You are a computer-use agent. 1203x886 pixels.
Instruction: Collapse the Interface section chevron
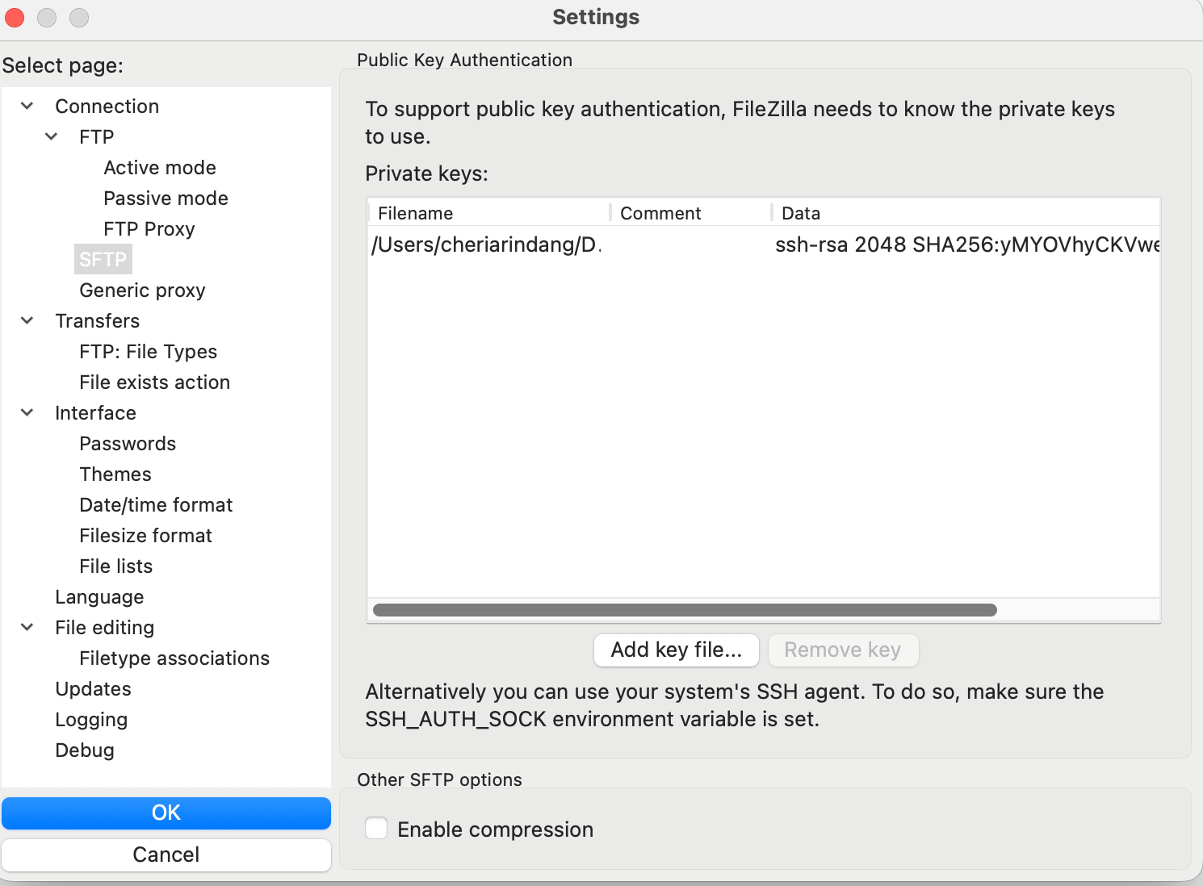tap(27, 413)
